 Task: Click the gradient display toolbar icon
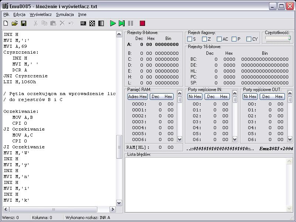pos(101,23)
